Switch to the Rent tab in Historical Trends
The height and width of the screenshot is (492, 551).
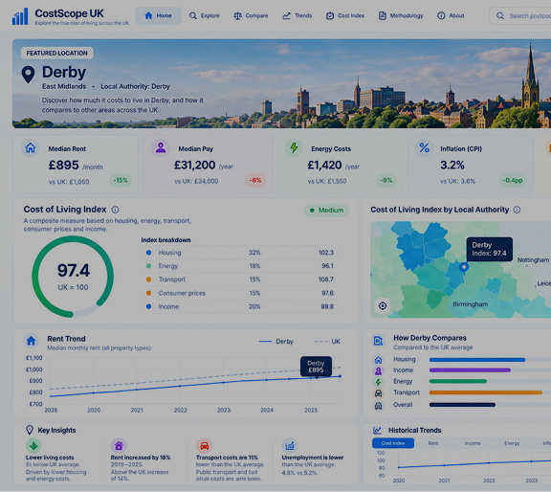click(x=433, y=443)
